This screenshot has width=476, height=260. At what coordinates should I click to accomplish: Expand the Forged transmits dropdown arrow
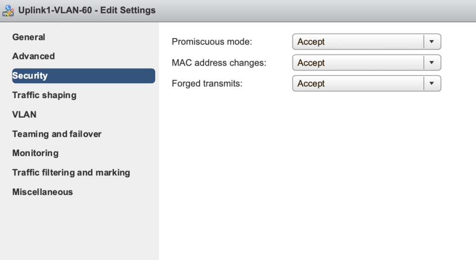(432, 83)
